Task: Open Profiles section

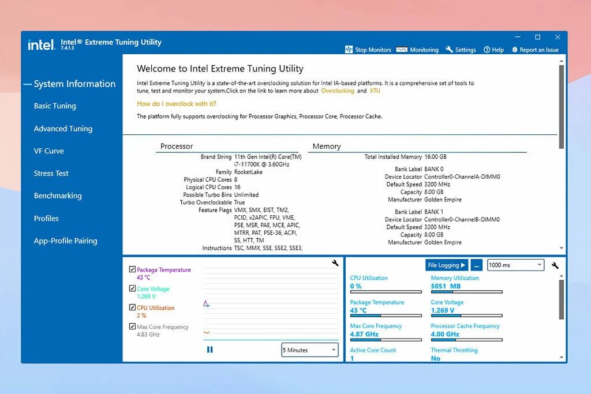Action: (x=46, y=219)
